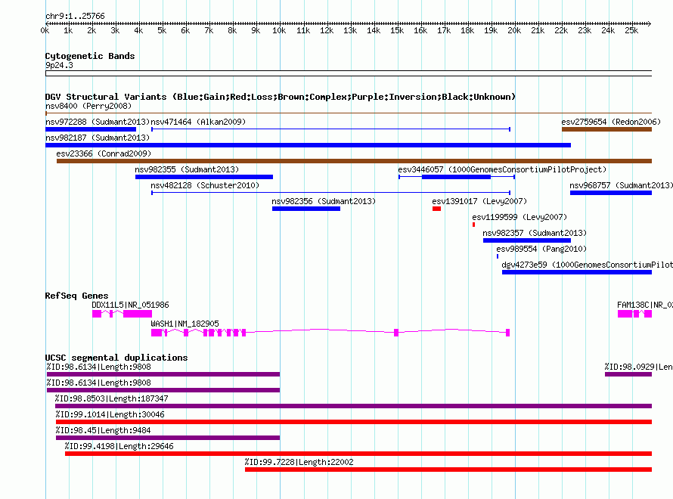This screenshot has height=499, width=673.
Task: Click the WASH1|NM_182905 gene label
Action: pyautogui.click(x=185, y=324)
